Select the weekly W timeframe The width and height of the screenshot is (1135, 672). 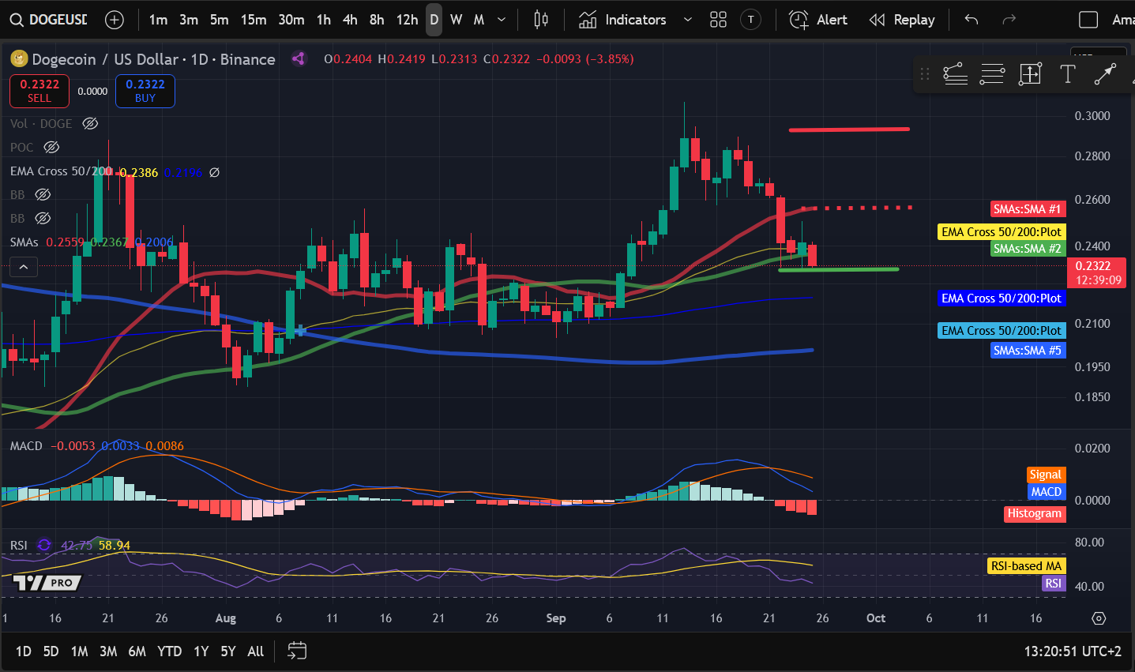pyautogui.click(x=457, y=20)
